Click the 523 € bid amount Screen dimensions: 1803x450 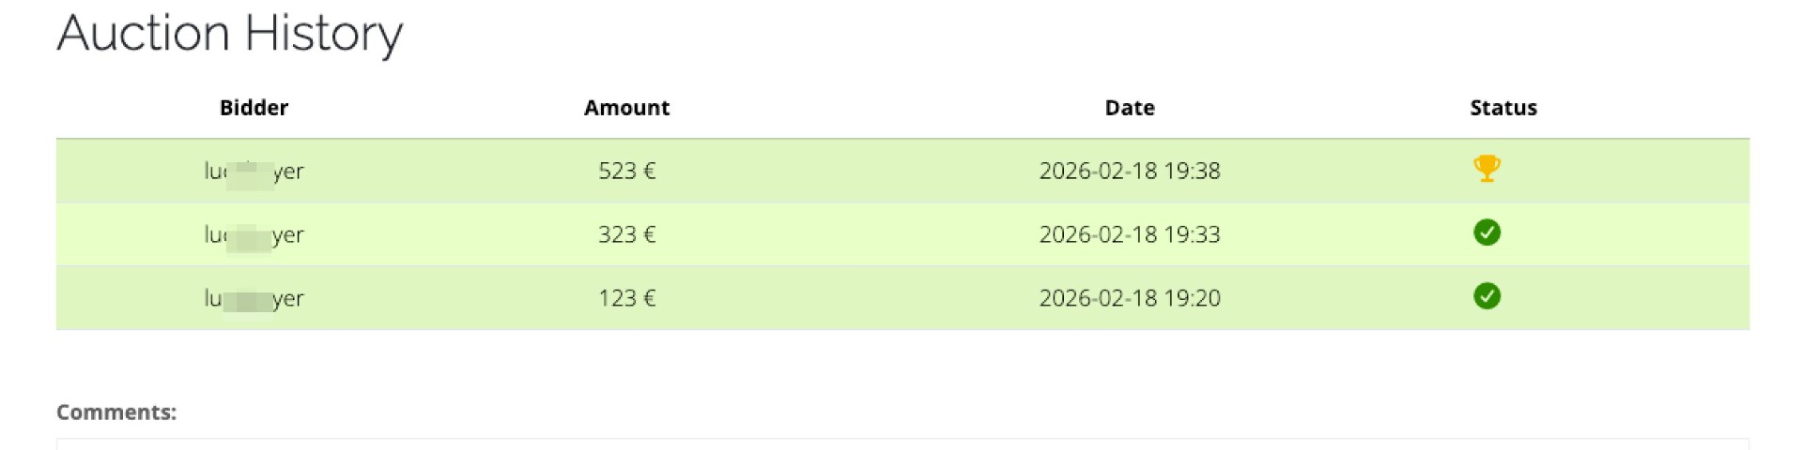626,172
